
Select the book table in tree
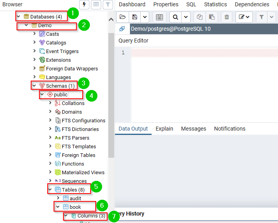point(75,207)
